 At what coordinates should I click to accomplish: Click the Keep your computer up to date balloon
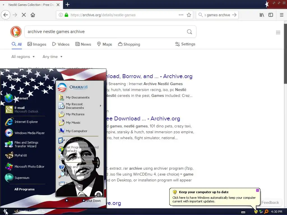click(x=214, y=197)
